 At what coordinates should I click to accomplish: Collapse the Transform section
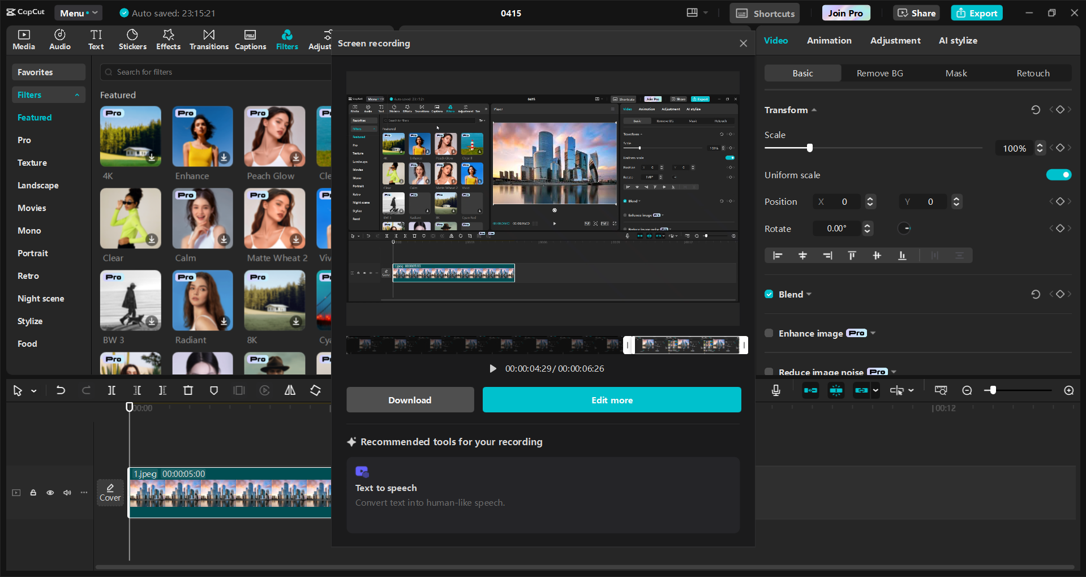click(x=814, y=110)
